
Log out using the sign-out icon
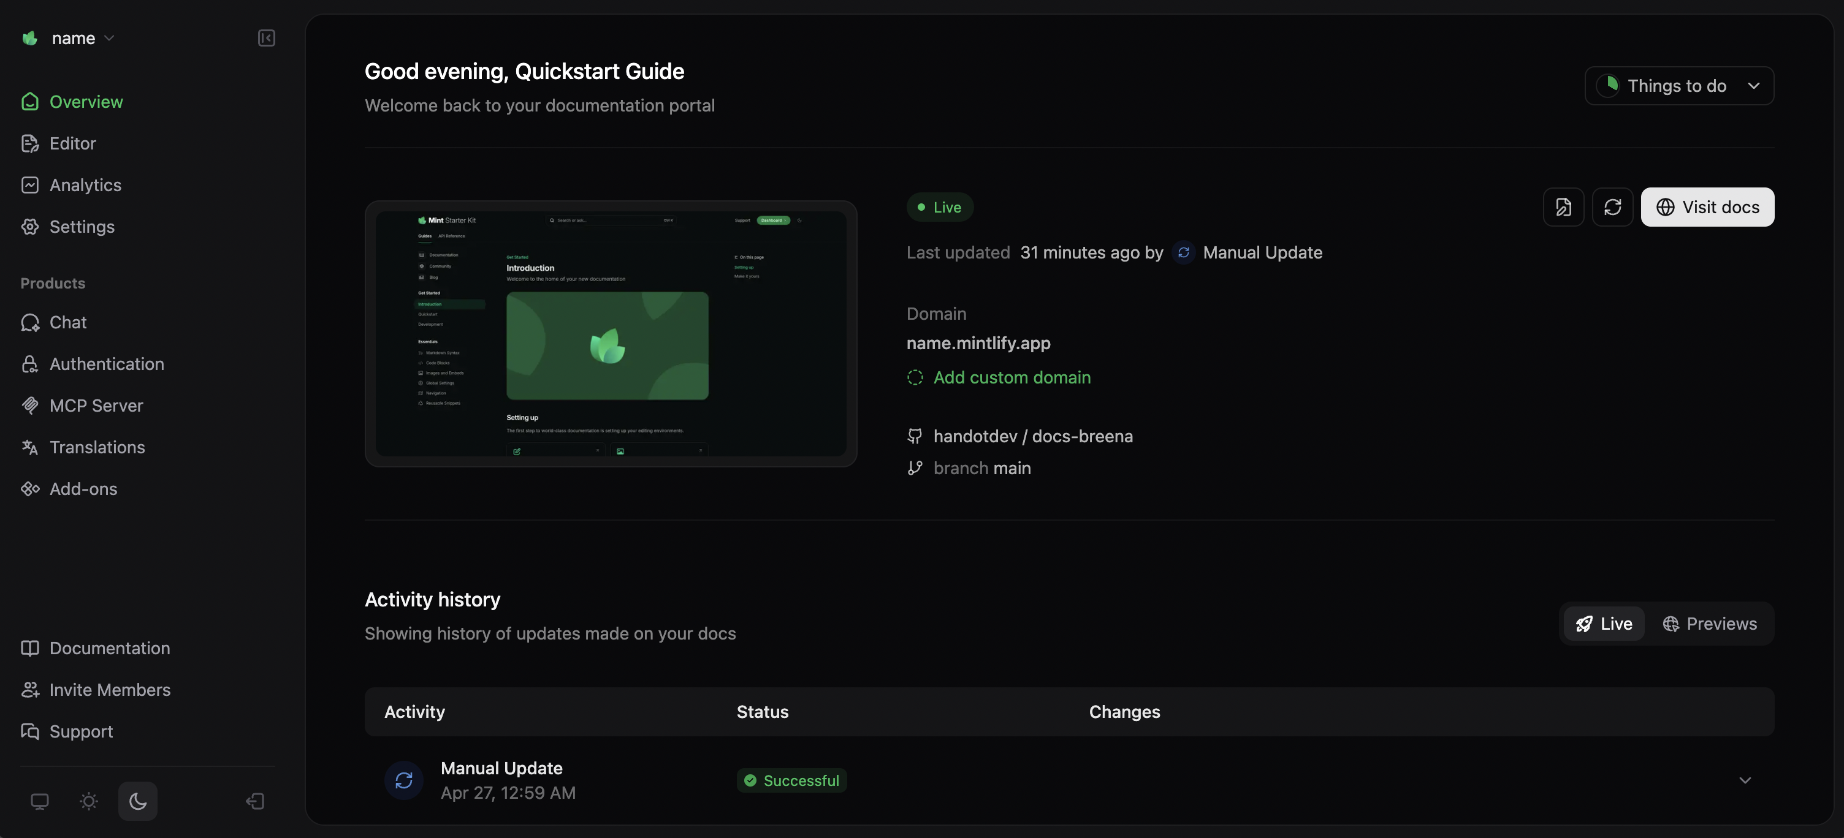click(x=255, y=801)
